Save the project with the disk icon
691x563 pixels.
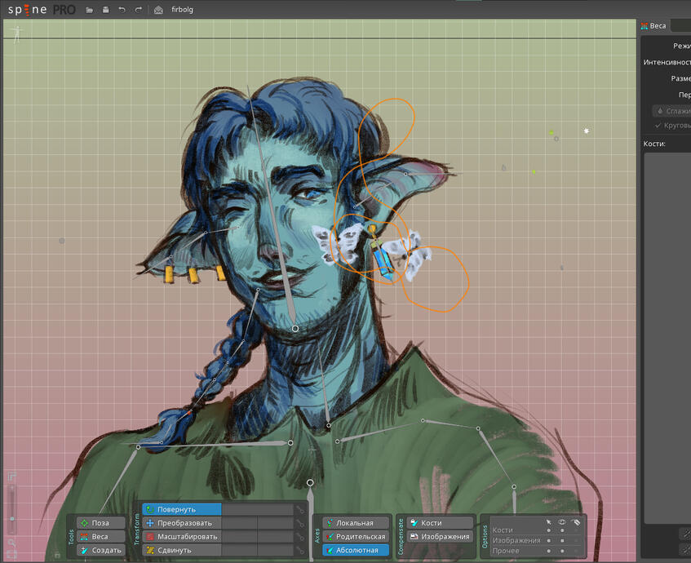106,10
